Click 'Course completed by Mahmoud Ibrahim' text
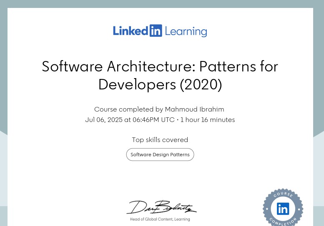This screenshot has height=226, width=324. [159, 109]
